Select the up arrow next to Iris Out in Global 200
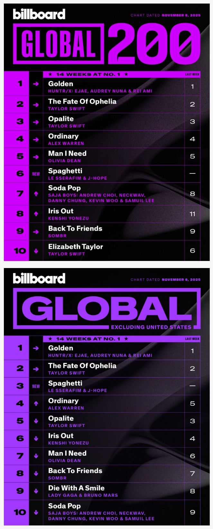This screenshot has height=529, width=213. pos(36,214)
